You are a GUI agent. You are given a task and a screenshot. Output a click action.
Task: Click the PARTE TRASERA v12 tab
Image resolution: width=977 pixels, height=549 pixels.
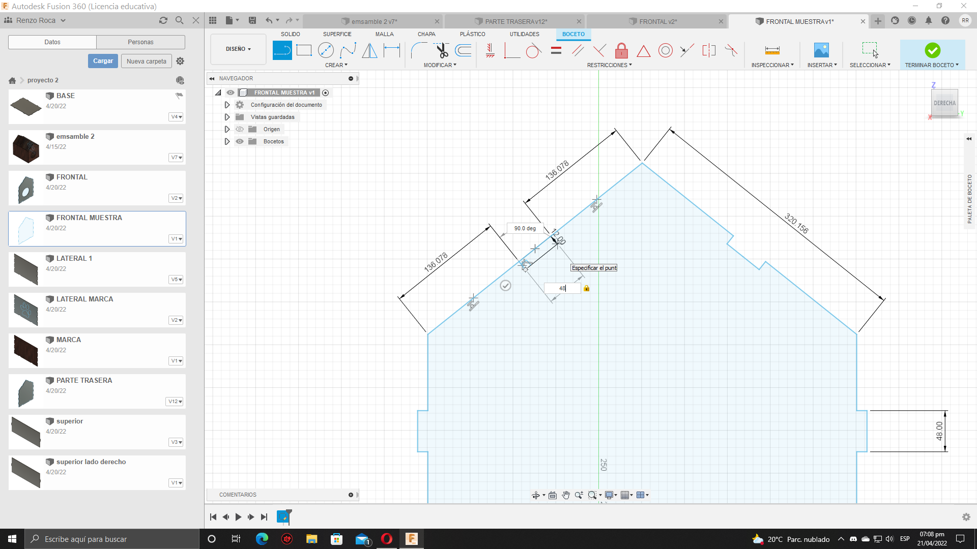click(x=515, y=21)
